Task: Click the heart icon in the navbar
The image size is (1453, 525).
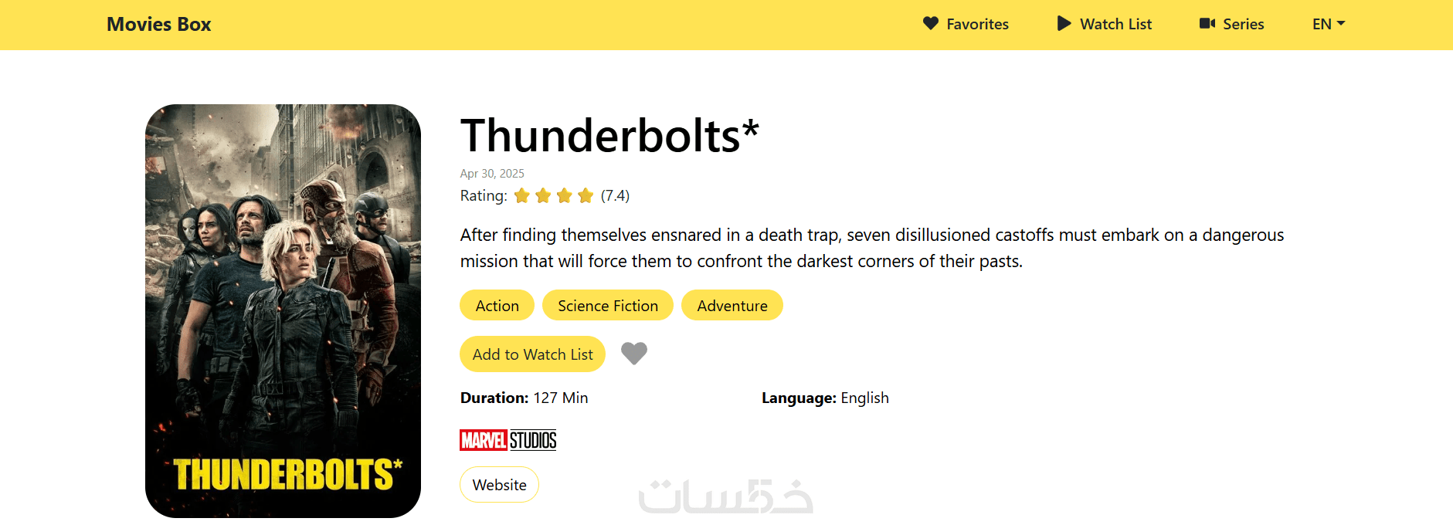Action: [930, 23]
